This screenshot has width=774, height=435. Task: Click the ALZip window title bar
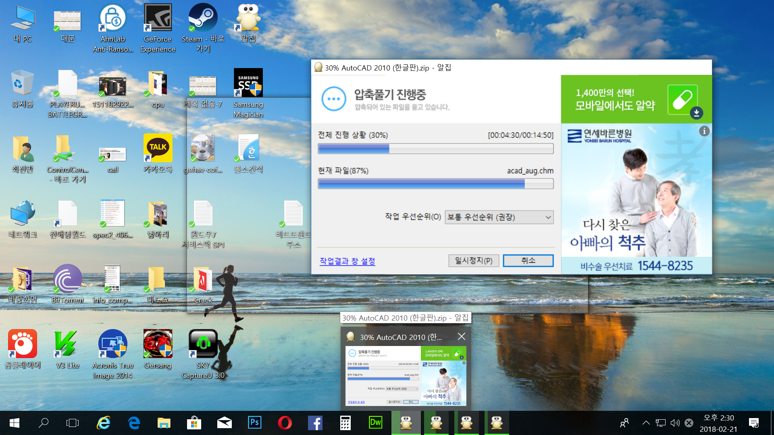click(511, 67)
